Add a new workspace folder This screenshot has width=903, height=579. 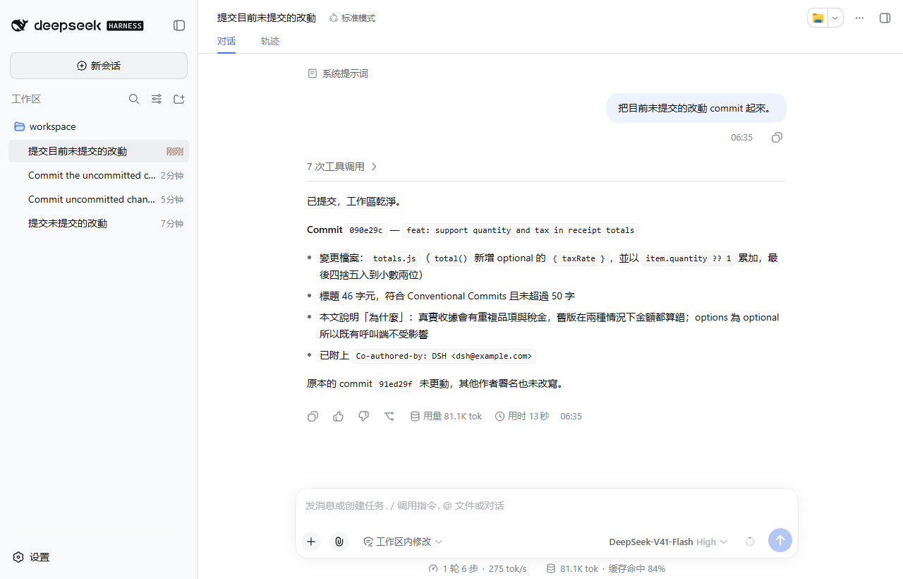click(179, 99)
